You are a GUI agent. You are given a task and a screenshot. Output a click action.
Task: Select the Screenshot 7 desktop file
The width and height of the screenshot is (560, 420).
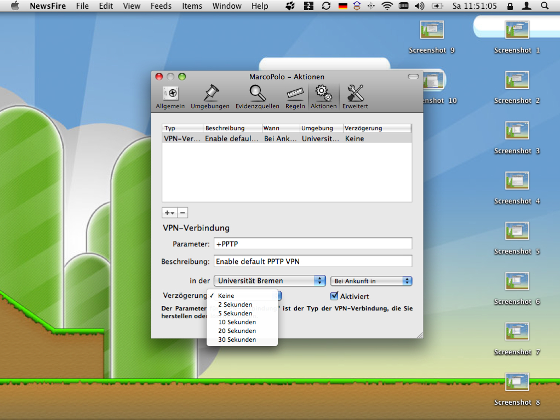tap(517, 339)
